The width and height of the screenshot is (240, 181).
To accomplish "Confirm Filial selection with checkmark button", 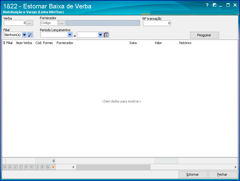I will click(30, 35).
